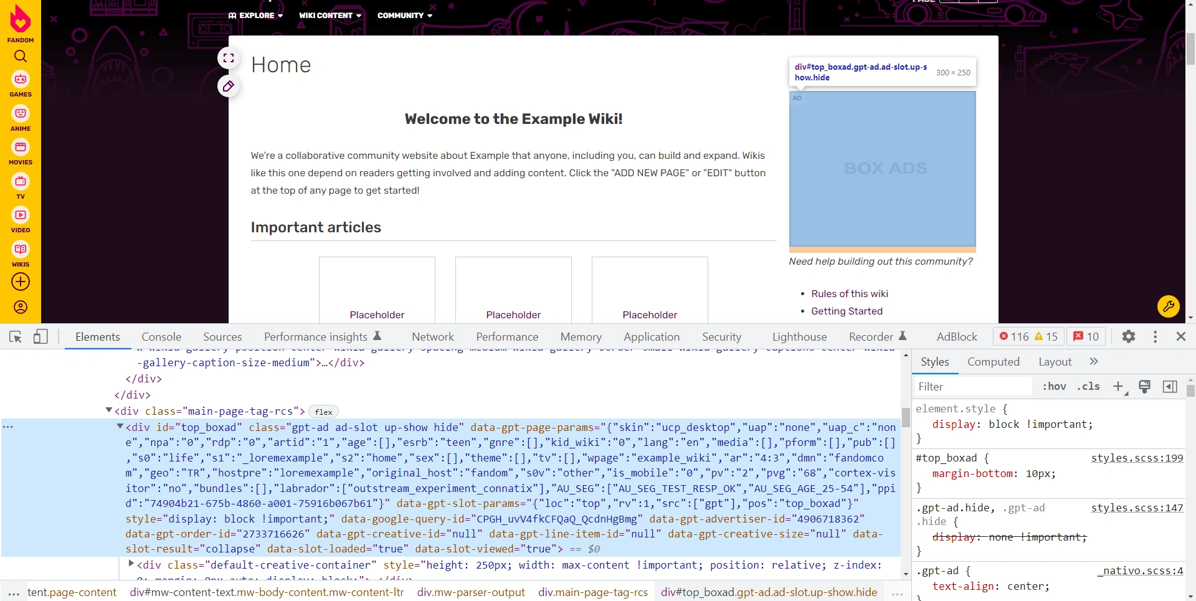Screen dimensions: 1196x601
Task: Open the Rules of this wiki link
Action: pos(849,294)
